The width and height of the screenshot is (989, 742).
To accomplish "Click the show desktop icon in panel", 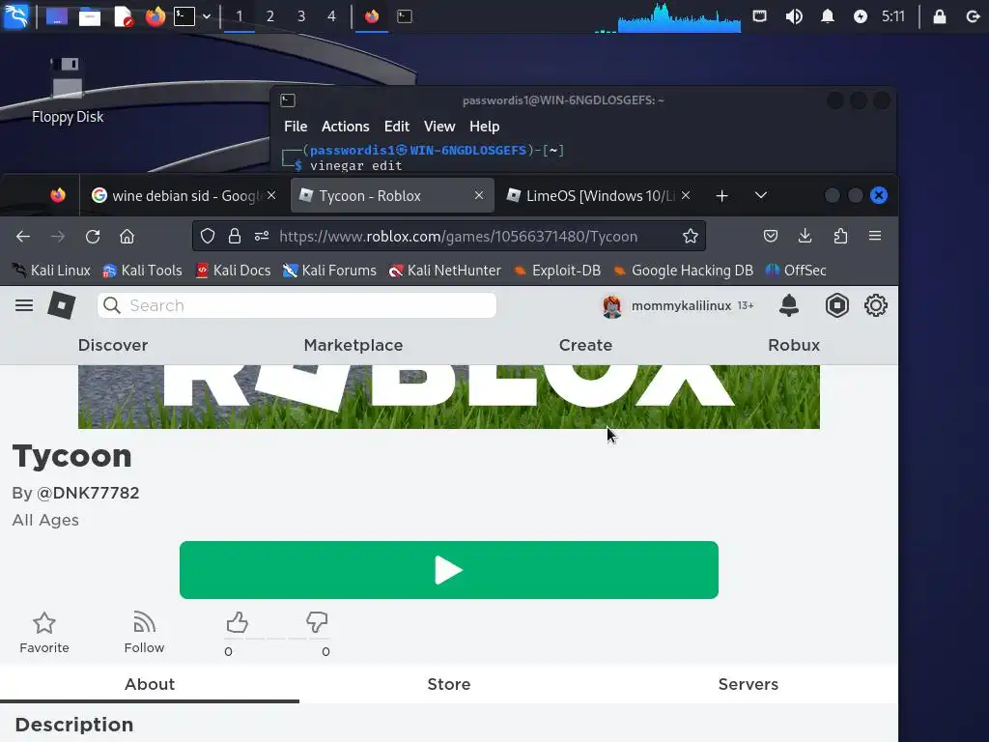I will [57, 15].
